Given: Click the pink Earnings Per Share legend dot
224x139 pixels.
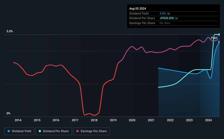Looking at the screenshot, I should 77,131.
